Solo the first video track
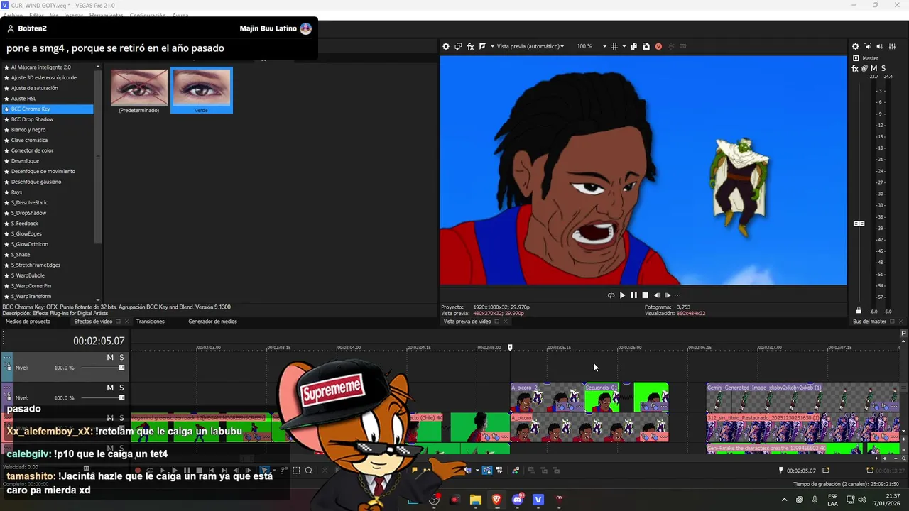Image resolution: width=909 pixels, height=511 pixels. pos(121,358)
